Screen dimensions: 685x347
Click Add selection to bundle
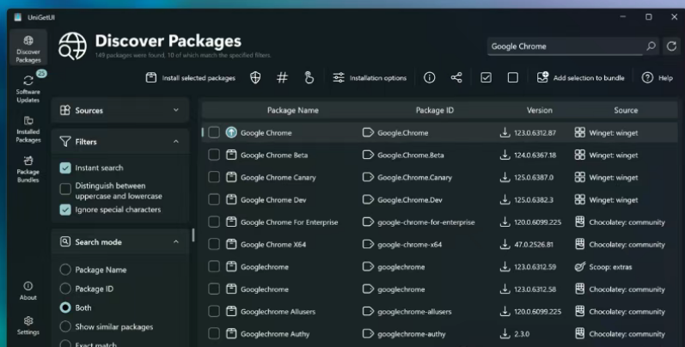click(581, 77)
